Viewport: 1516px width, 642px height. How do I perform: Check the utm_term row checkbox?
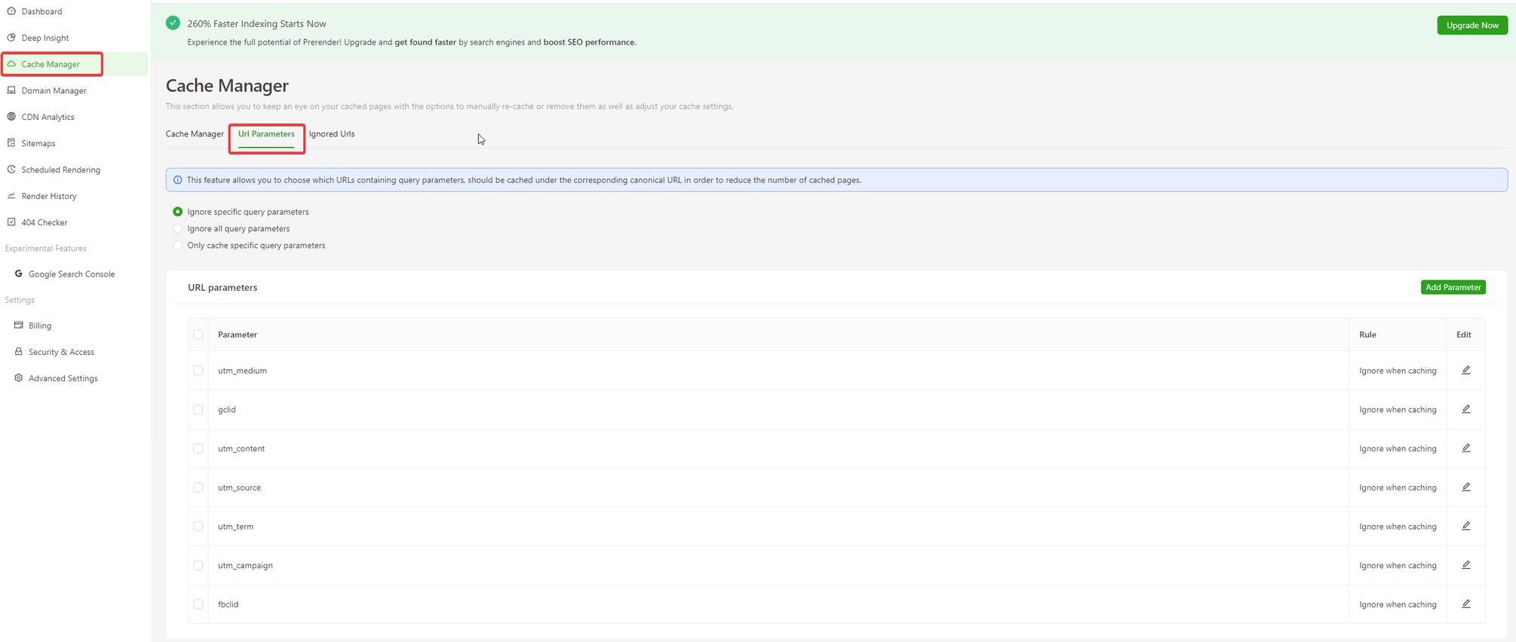coord(198,527)
